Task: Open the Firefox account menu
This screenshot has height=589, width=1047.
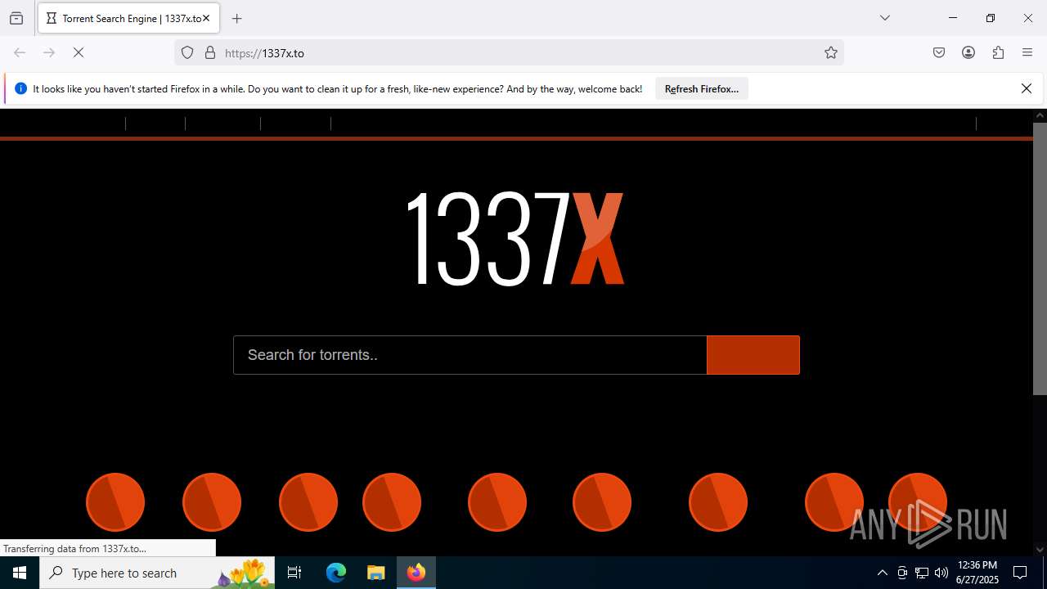Action: (968, 52)
